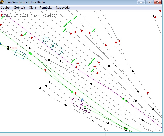The width and height of the screenshot is (164, 136).
Task: Click the paired green nodes beside the teal consist
Action: [x=30, y=53]
